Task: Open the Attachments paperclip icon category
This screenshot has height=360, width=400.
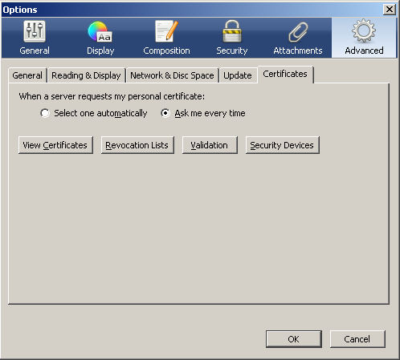Action: click(x=298, y=38)
